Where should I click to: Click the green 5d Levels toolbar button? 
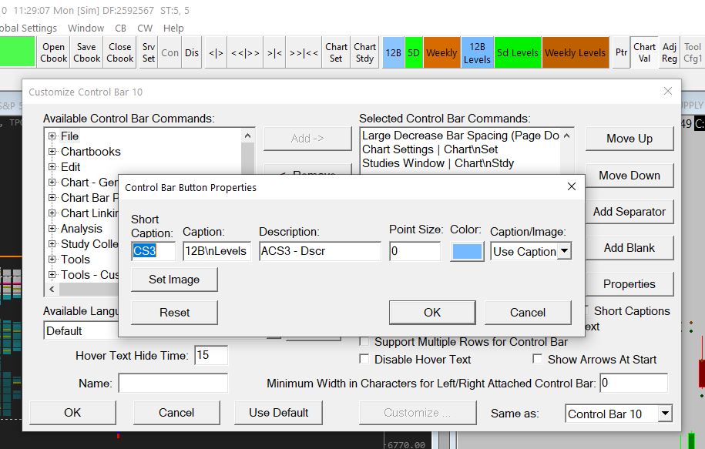[x=518, y=52]
